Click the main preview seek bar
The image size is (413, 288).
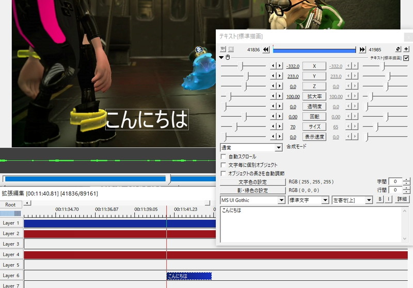coord(109,179)
